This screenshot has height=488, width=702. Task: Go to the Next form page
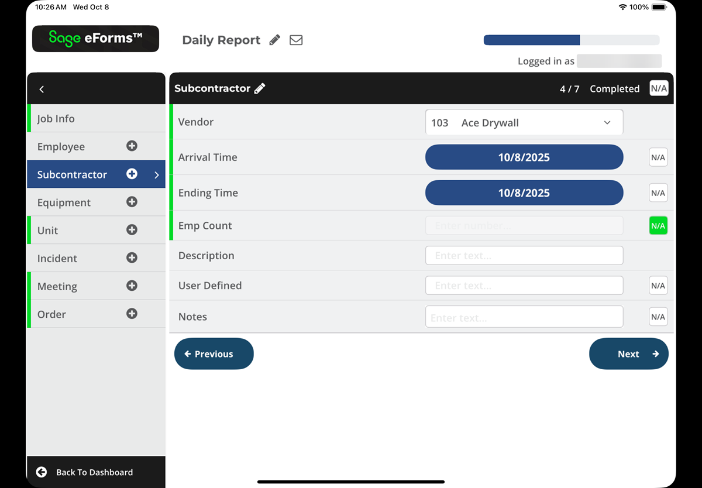pyautogui.click(x=628, y=354)
